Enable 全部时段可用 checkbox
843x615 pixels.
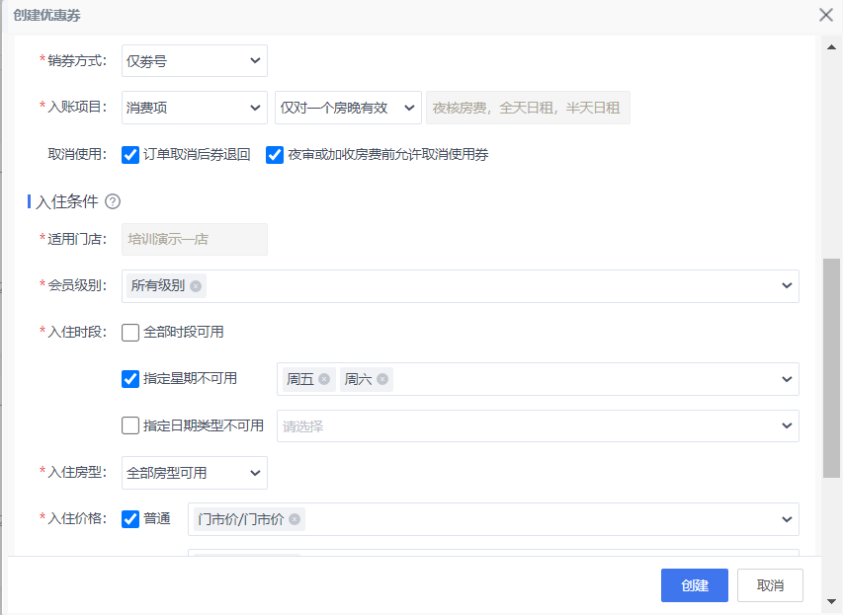(x=130, y=333)
